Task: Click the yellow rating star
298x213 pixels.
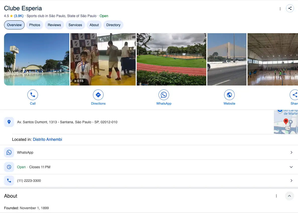Action: coord(11,16)
